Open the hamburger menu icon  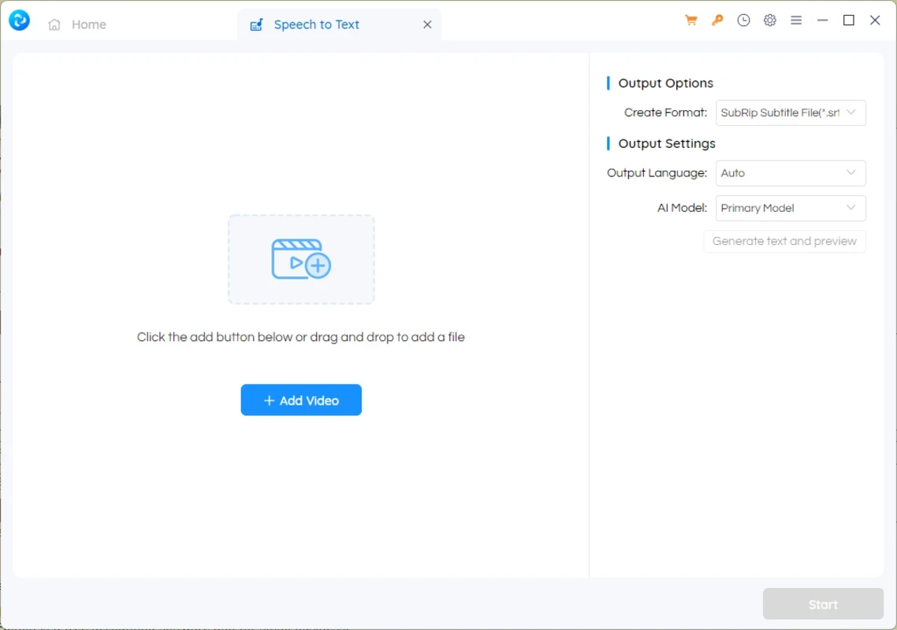point(796,21)
